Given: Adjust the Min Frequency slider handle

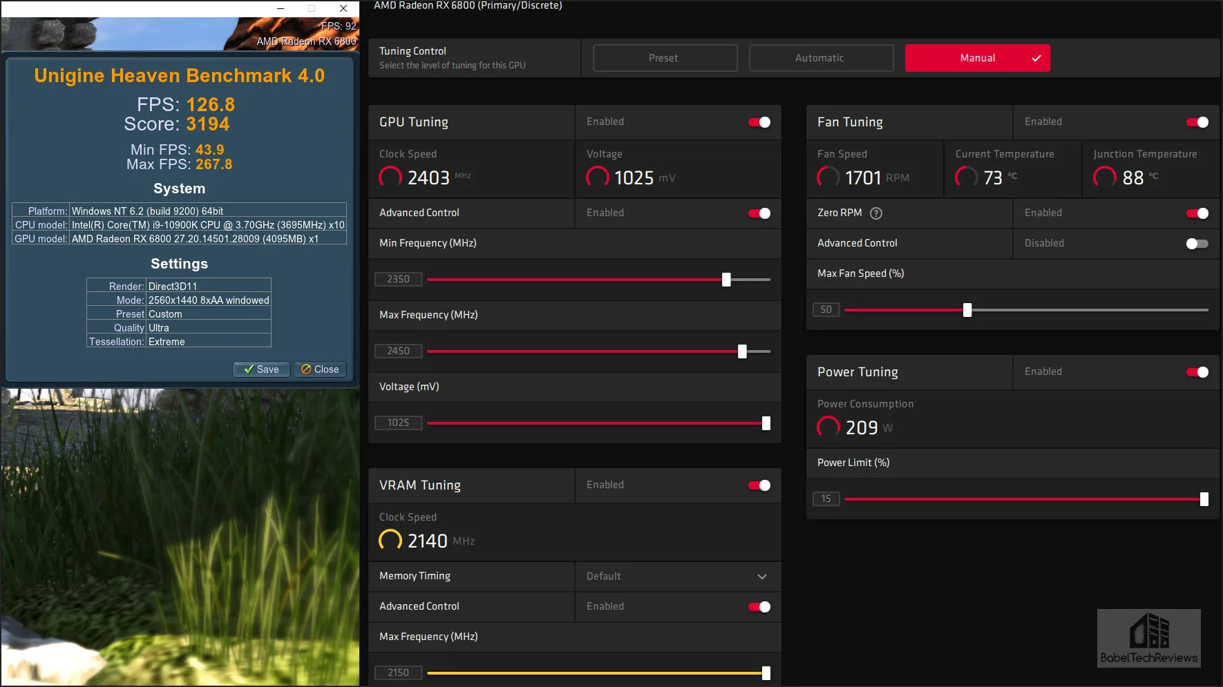Looking at the screenshot, I should point(726,280).
